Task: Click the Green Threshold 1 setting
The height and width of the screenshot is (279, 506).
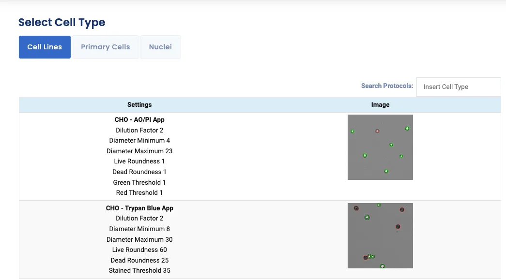Action: click(139, 182)
